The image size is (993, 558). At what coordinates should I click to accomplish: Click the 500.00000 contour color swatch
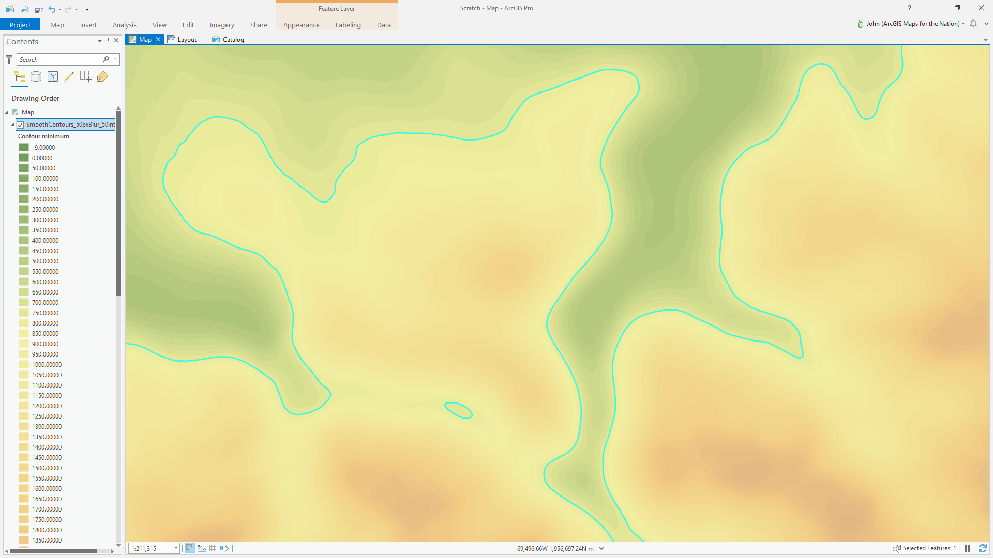pos(24,261)
